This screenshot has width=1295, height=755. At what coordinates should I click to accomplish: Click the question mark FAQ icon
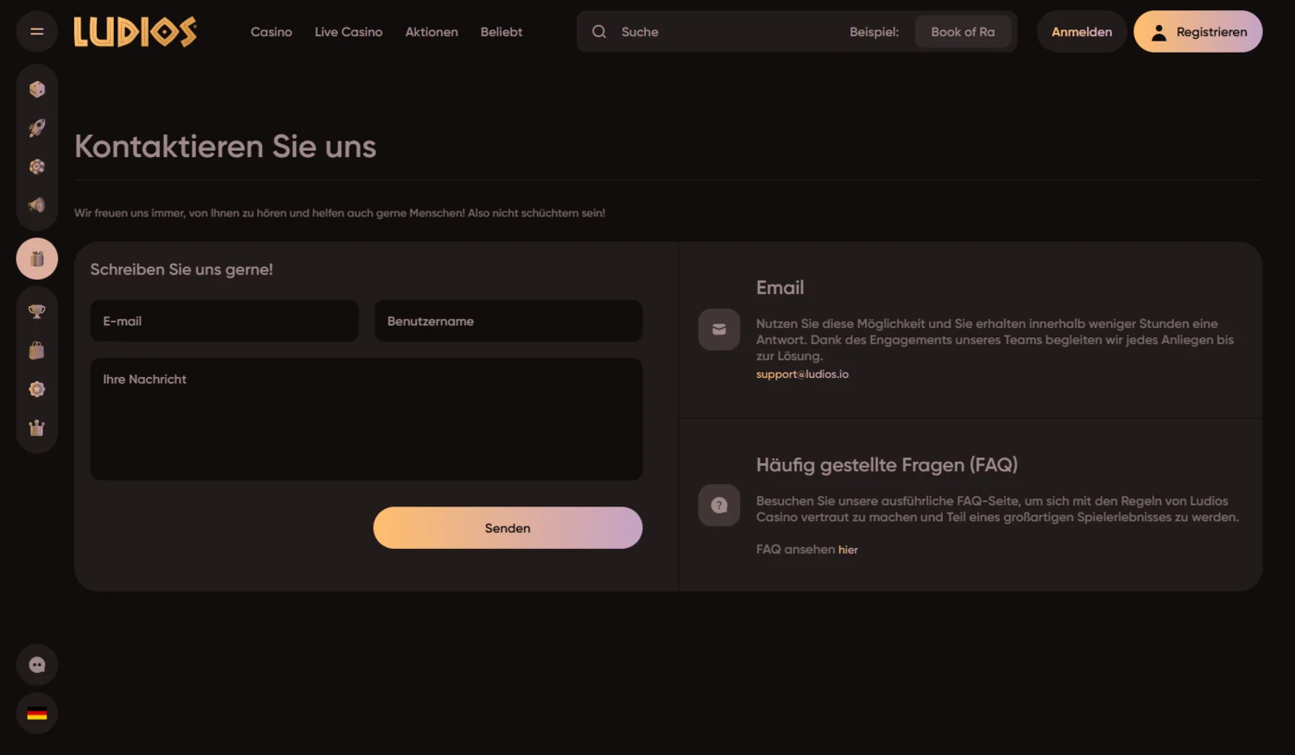click(x=719, y=506)
